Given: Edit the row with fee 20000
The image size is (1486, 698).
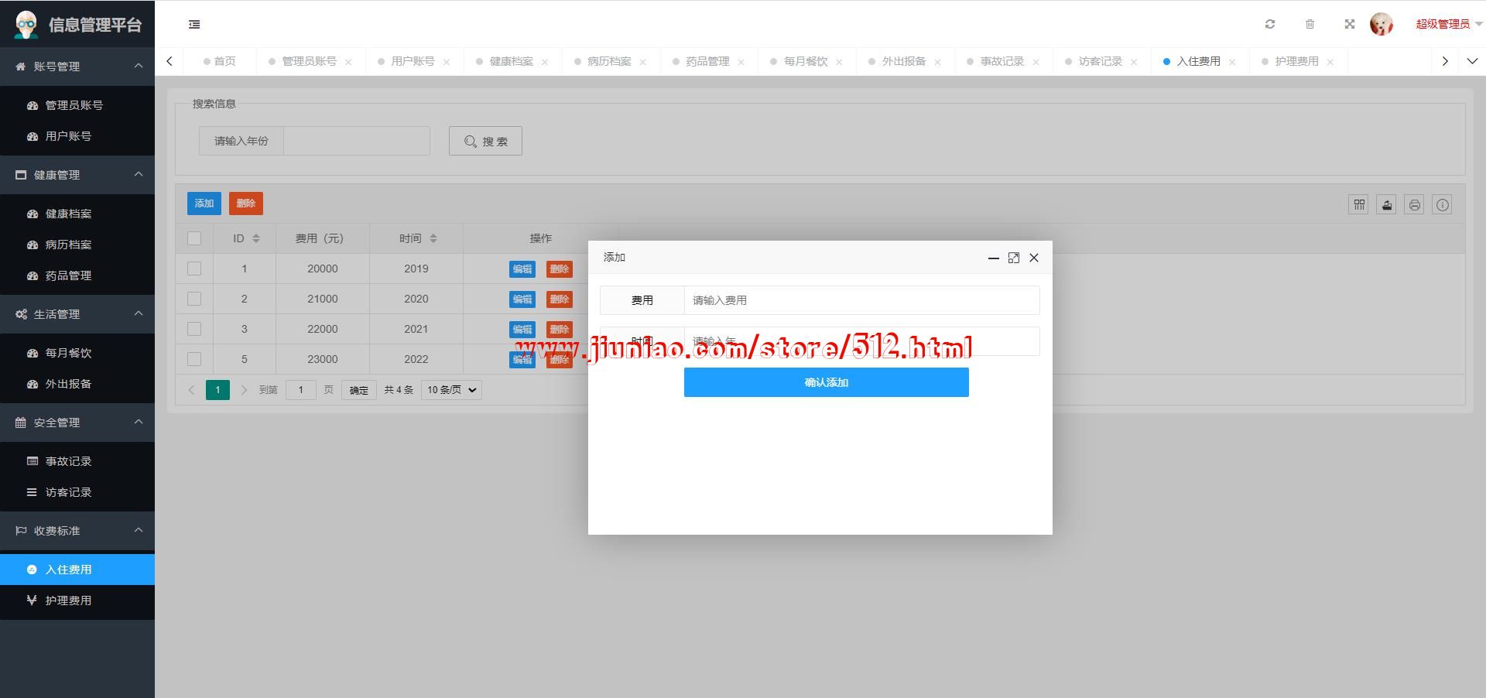Looking at the screenshot, I should 522,269.
